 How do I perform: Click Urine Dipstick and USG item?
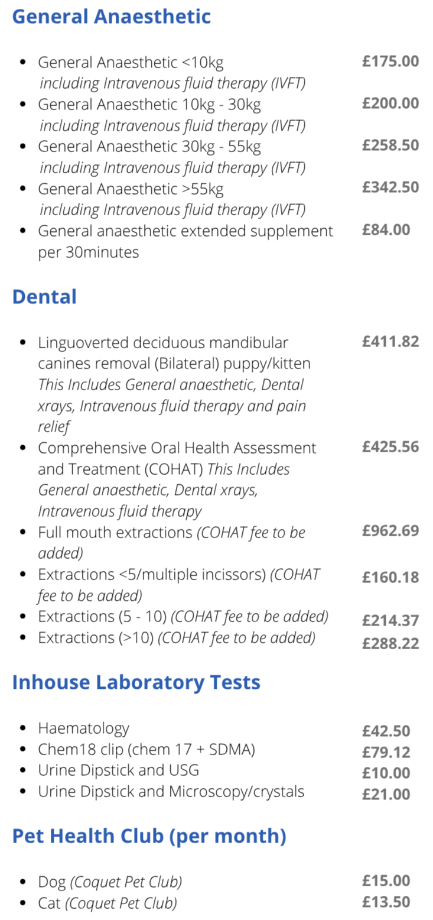[x=118, y=770]
